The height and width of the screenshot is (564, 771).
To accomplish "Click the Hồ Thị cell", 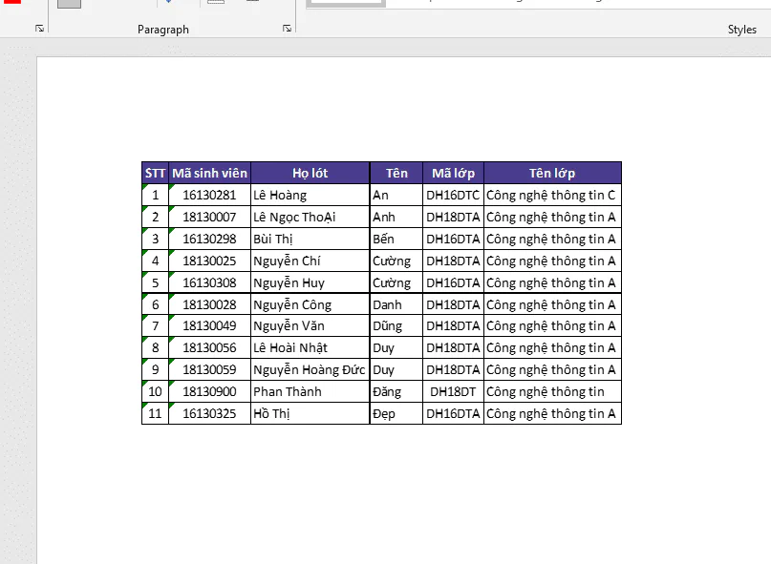I will (x=310, y=413).
